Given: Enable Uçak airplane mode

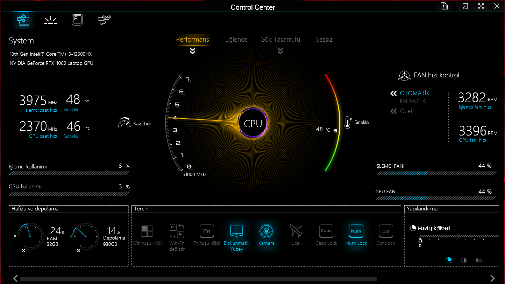Looking at the screenshot, I should click(x=296, y=235).
